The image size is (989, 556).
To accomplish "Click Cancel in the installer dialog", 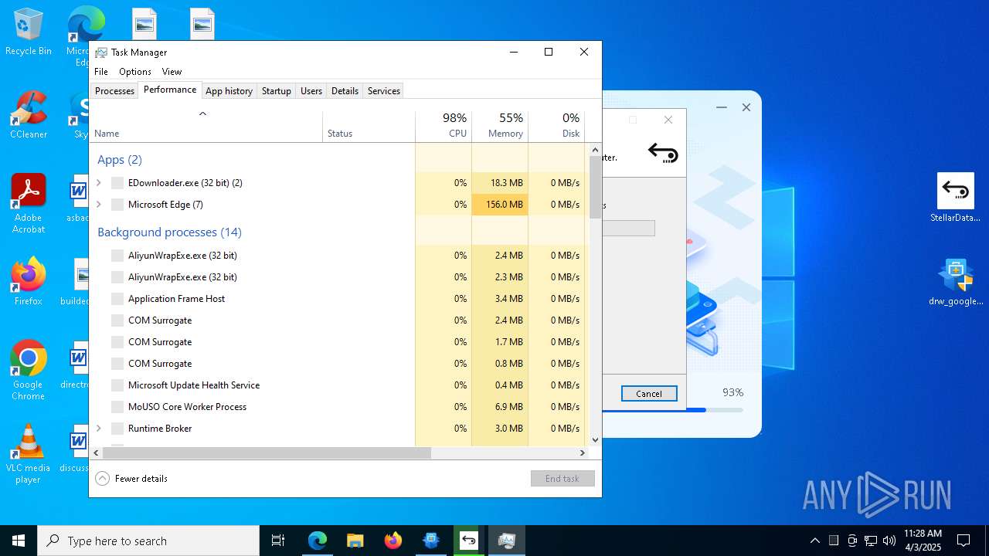I will (649, 394).
